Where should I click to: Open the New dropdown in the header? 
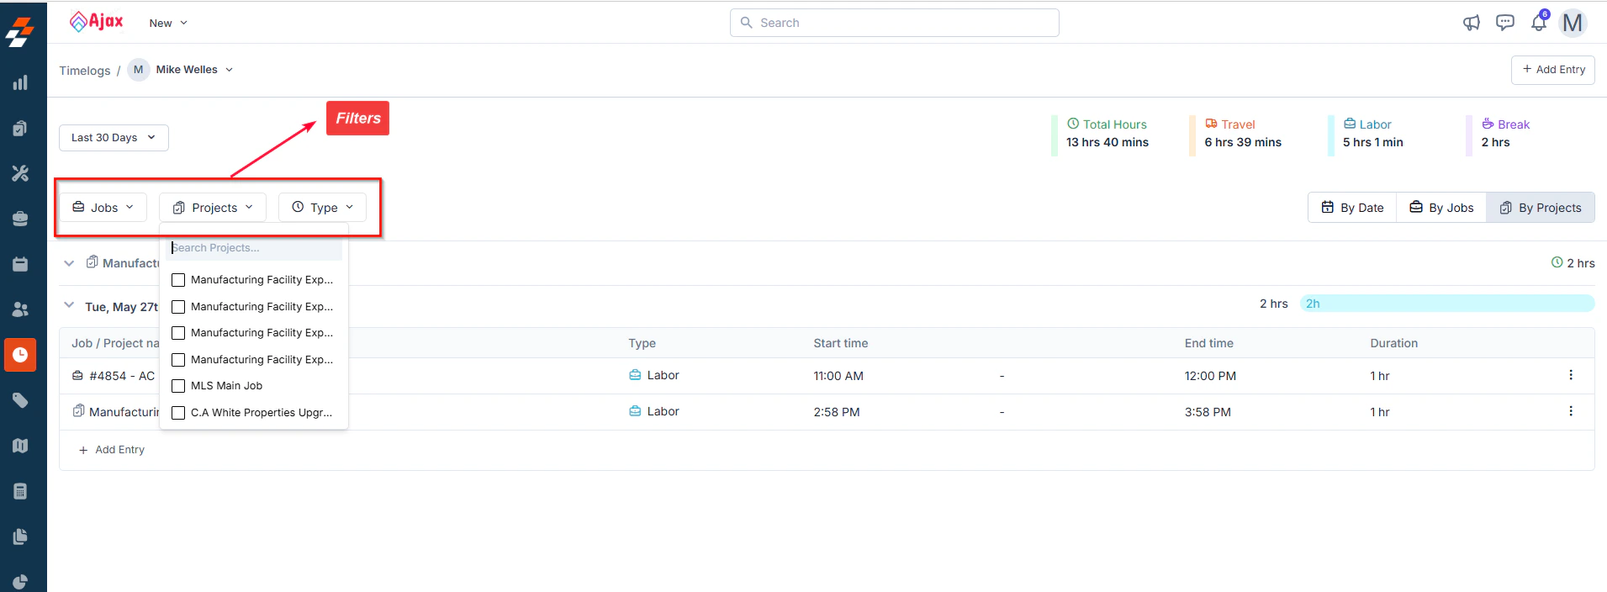[x=168, y=23]
